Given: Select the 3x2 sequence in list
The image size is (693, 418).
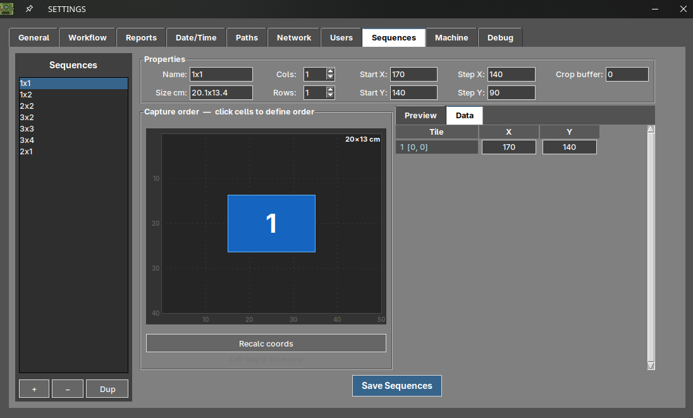Looking at the screenshot, I should [x=73, y=118].
